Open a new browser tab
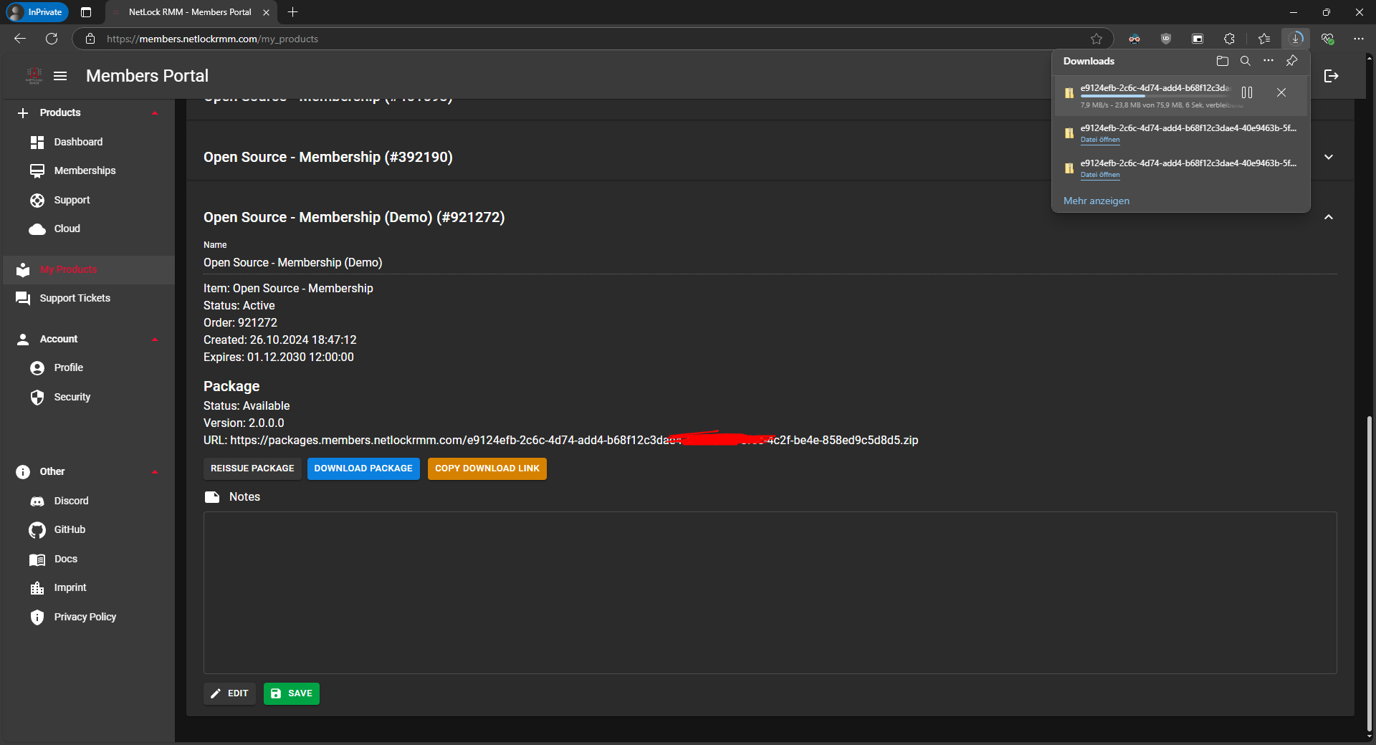The width and height of the screenshot is (1376, 745). pyautogui.click(x=292, y=12)
